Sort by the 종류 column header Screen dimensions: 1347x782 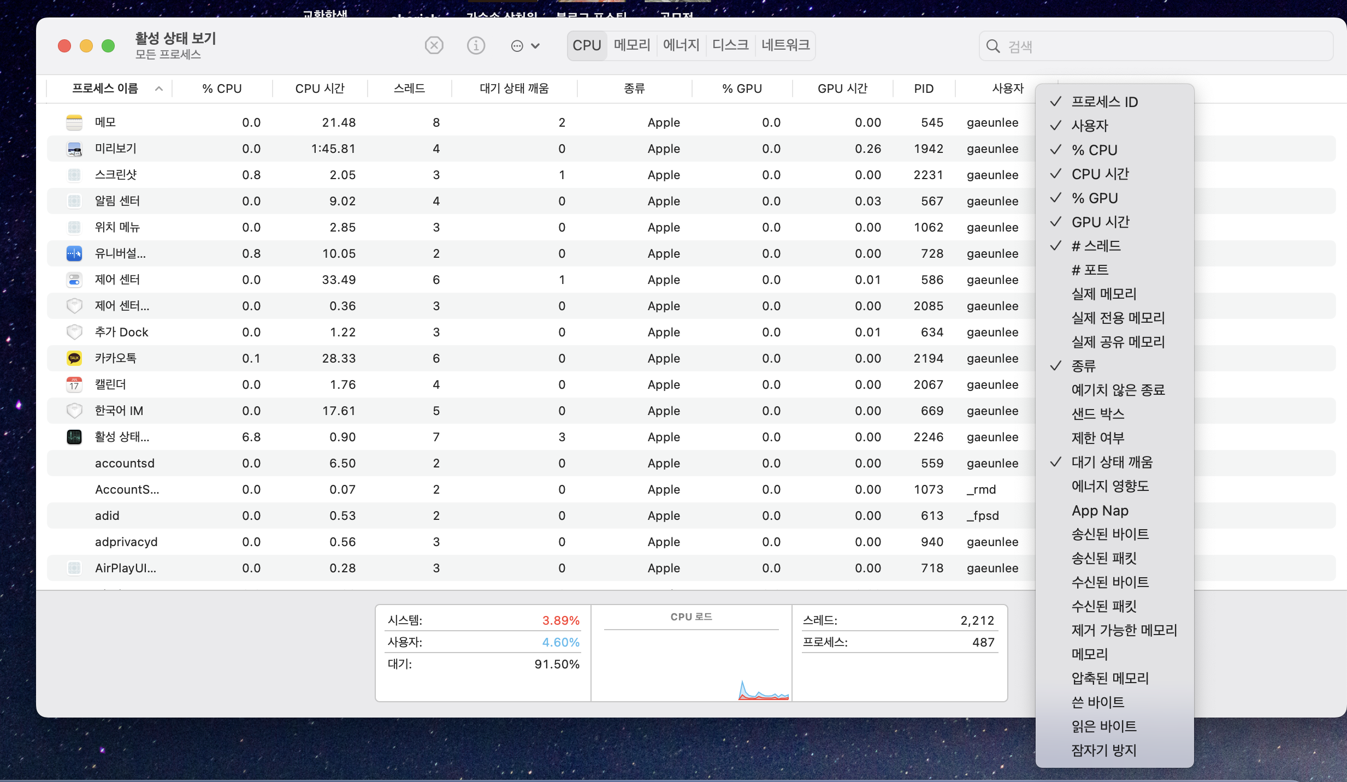pos(635,88)
